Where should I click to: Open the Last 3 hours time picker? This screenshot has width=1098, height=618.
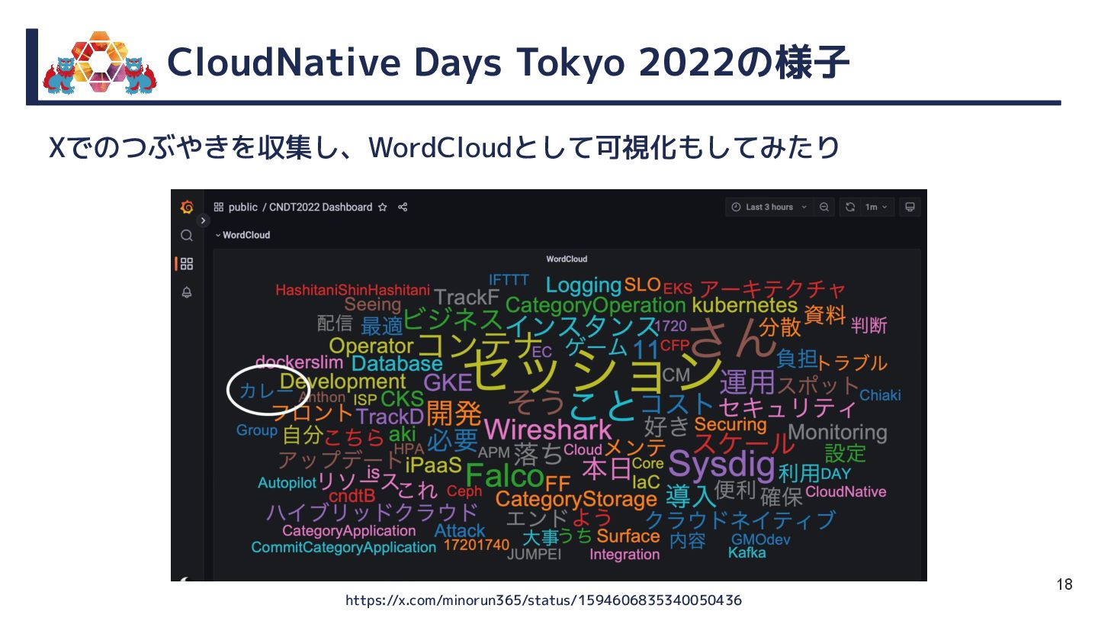(x=769, y=207)
